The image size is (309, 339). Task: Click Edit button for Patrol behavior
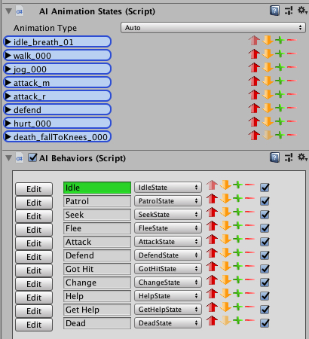point(34,203)
